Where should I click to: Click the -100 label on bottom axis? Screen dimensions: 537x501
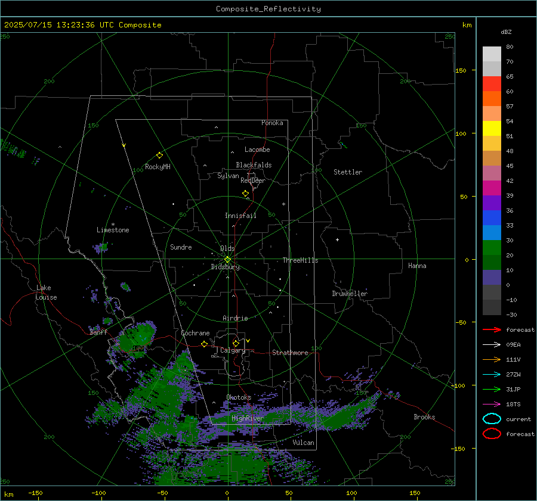click(x=98, y=493)
